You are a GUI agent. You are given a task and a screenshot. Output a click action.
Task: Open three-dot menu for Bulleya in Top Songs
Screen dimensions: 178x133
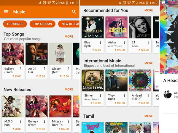click(21, 69)
